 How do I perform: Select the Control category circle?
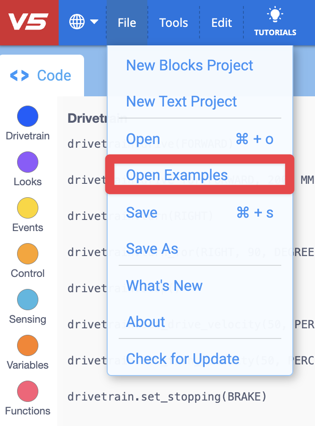point(28,254)
